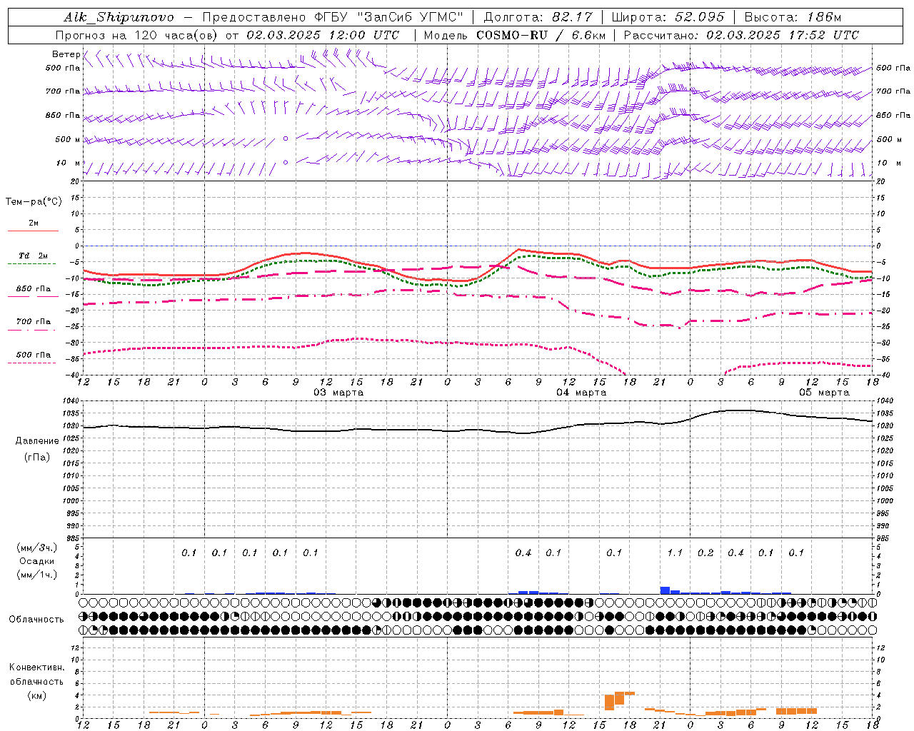Click the 'Высота: 186м' header text
The image size is (914, 731).
pos(793,17)
